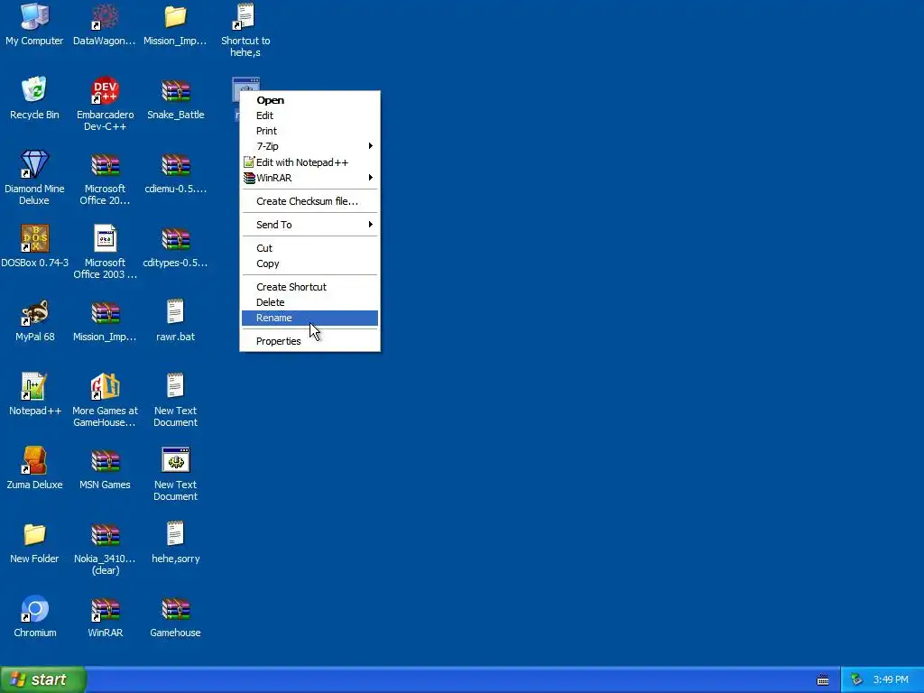Expand the 7-Zip submenu
Image resolution: width=924 pixels, height=693 pixels.
point(310,146)
